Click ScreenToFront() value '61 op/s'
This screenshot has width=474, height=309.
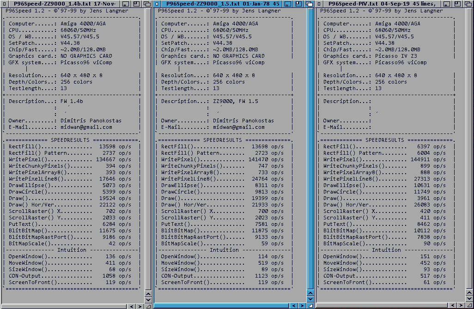pyautogui.click(x=435, y=282)
